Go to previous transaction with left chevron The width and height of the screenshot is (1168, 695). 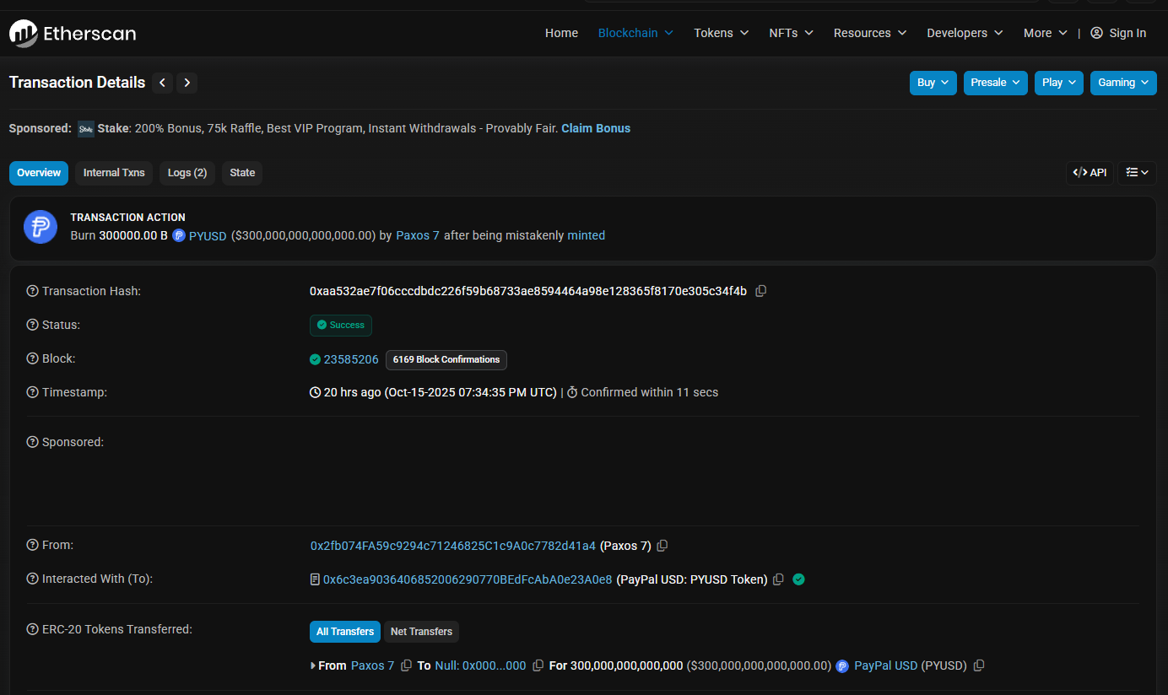pyautogui.click(x=163, y=83)
